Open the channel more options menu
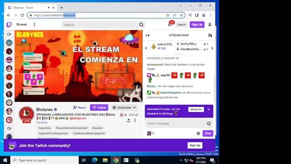Viewport: 291px width, 164px height. pos(135,120)
